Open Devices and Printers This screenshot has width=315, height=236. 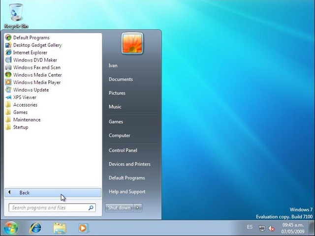129,164
